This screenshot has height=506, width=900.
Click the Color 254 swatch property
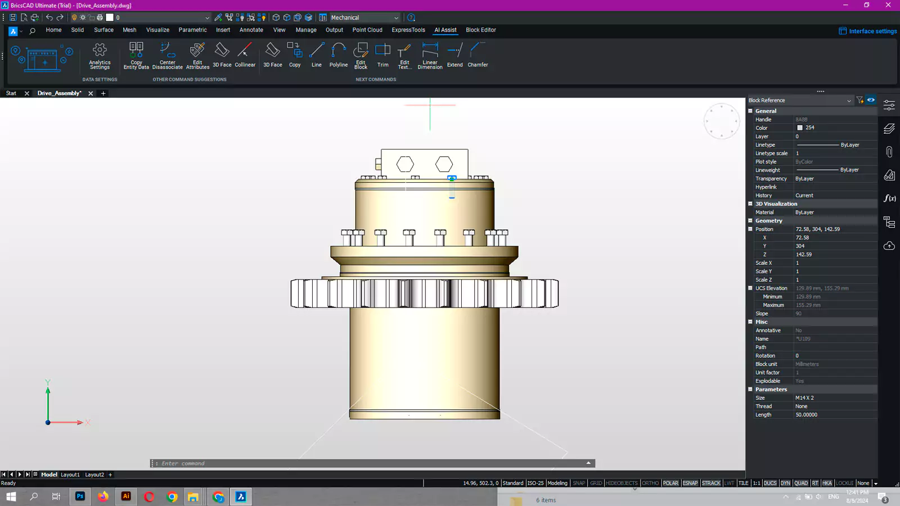pyautogui.click(x=800, y=128)
